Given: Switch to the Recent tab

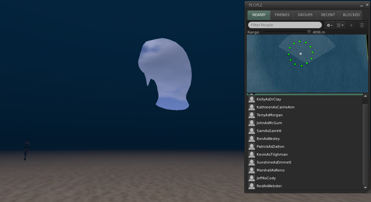Looking at the screenshot, I should tap(328, 15).
